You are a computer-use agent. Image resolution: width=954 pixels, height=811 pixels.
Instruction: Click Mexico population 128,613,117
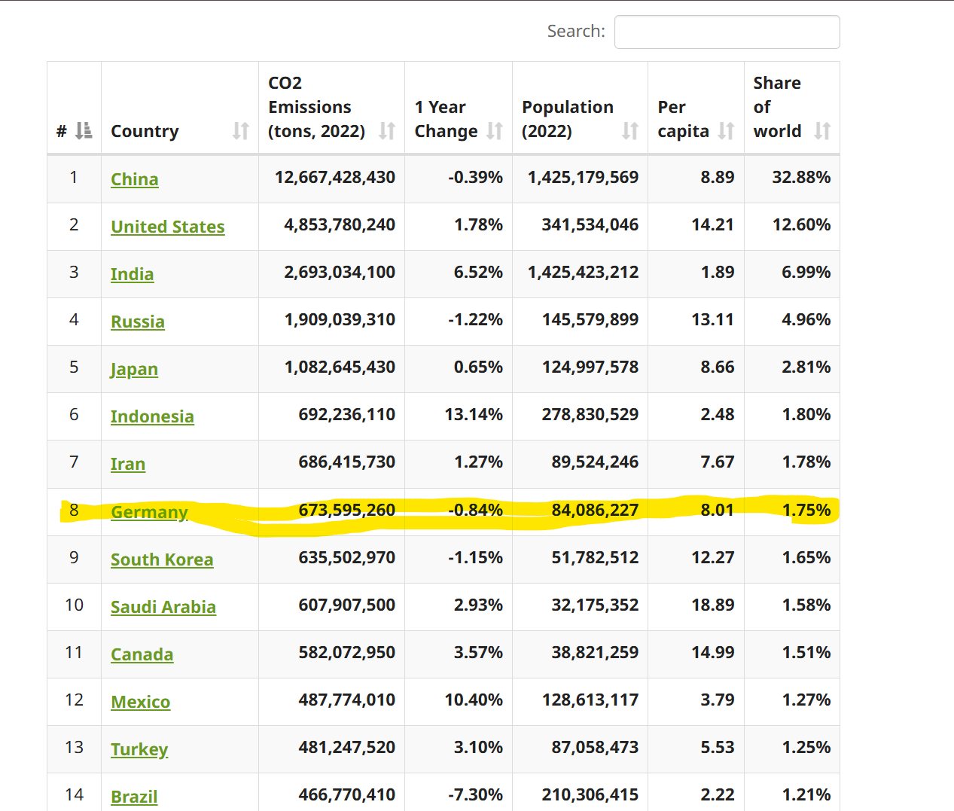click(590, 700)
